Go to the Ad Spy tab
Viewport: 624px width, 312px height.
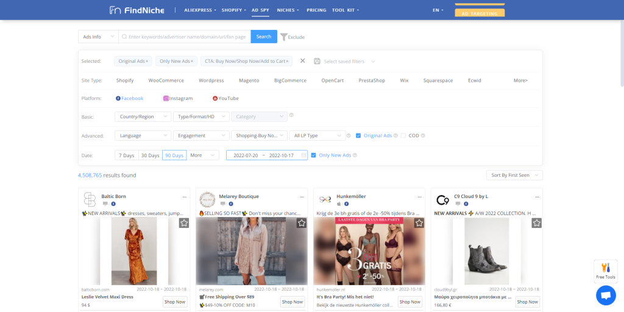coord(260,10)
